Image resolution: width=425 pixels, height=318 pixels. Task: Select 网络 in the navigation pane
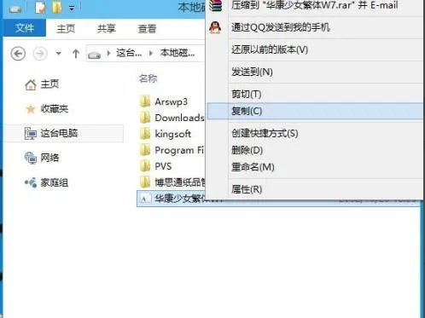pos(49,158)
